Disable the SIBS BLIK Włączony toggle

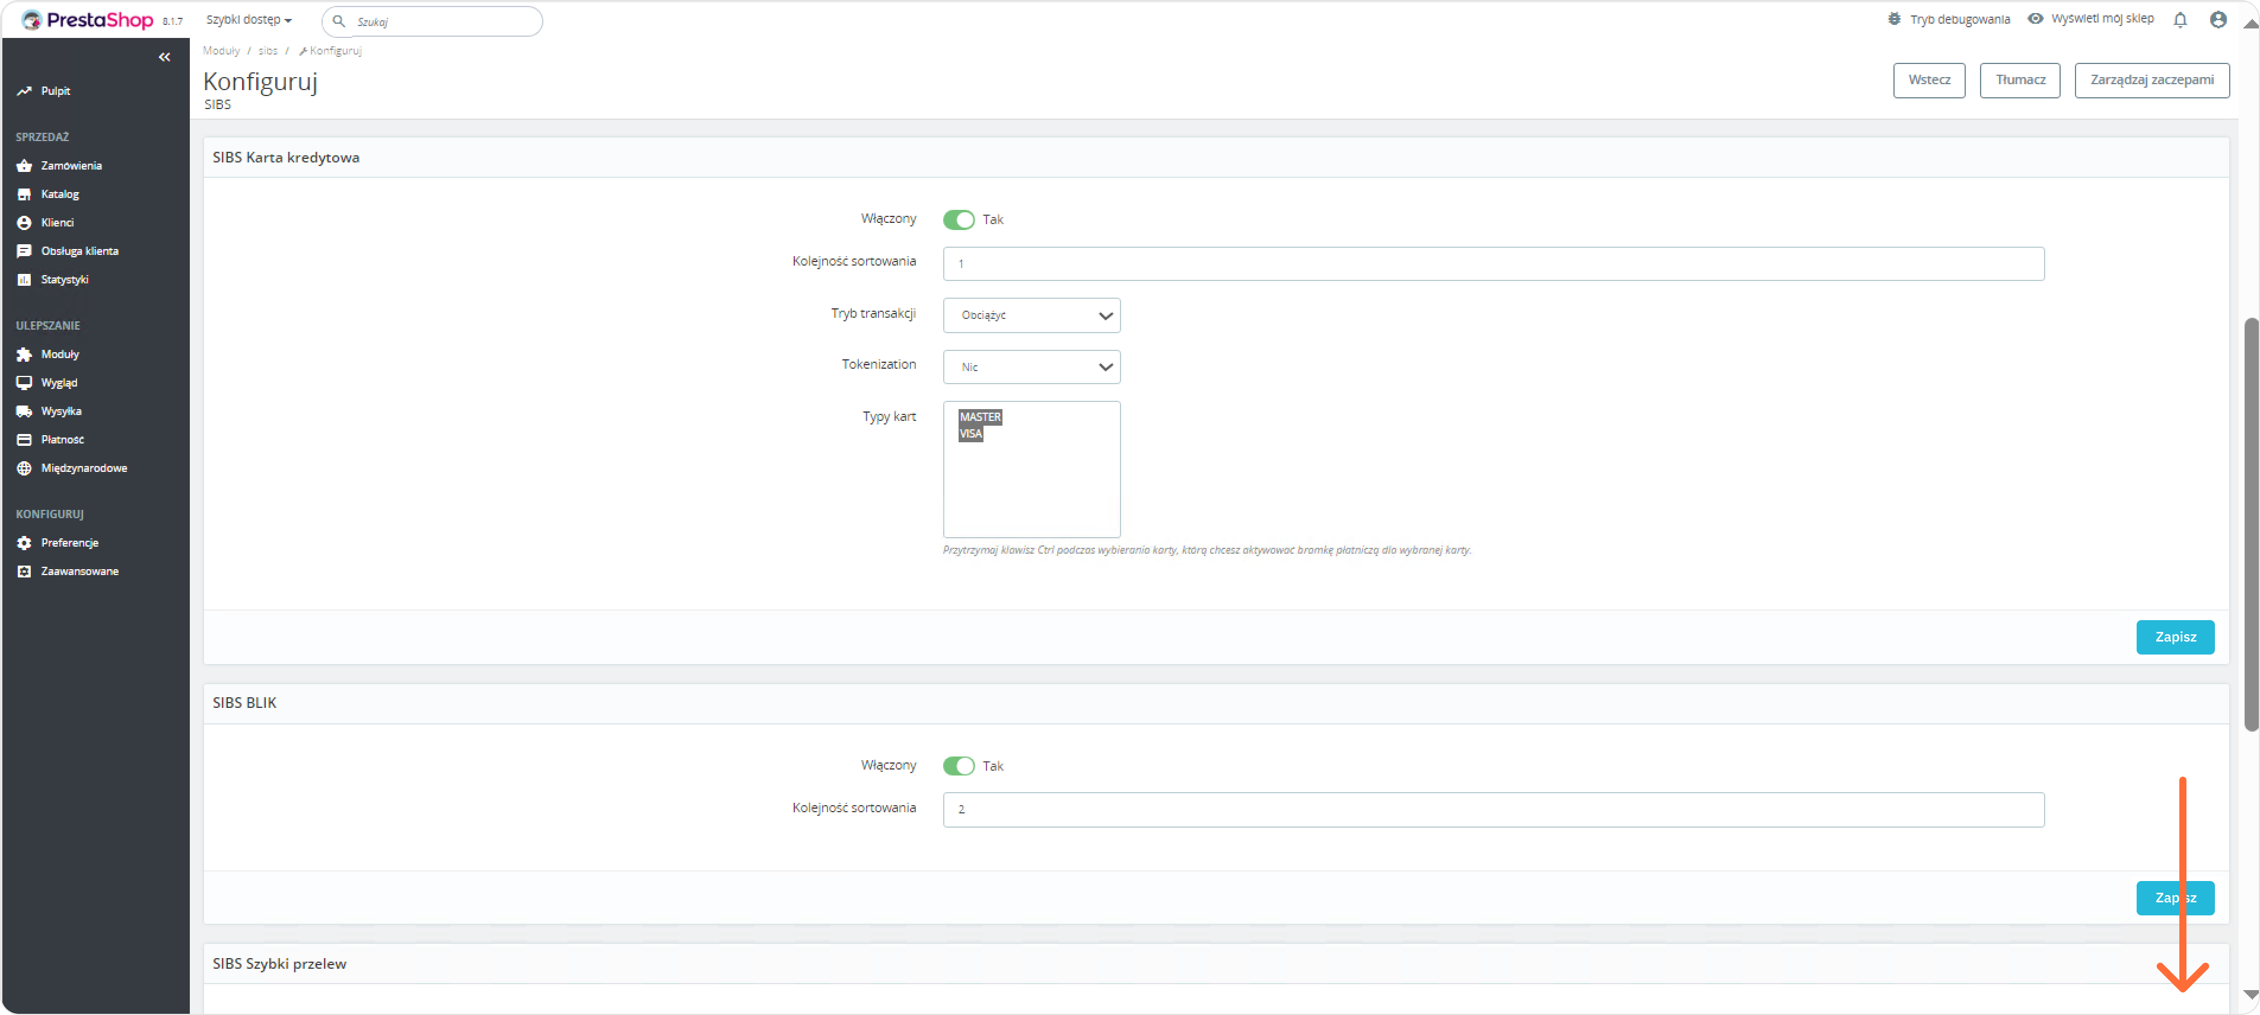coord(958,765)
